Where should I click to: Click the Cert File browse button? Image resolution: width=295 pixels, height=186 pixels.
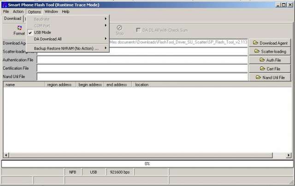click(270, 69)
